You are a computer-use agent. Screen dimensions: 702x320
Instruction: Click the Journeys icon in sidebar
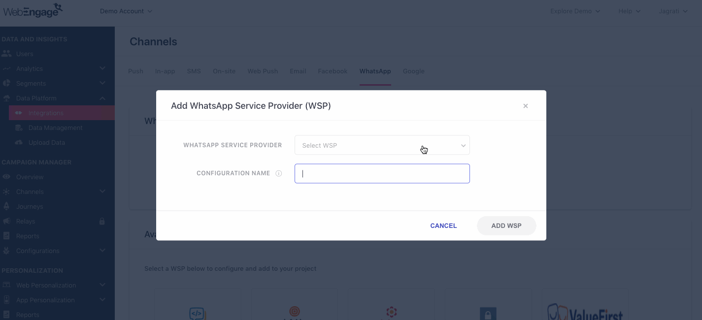tap(6, 206)
